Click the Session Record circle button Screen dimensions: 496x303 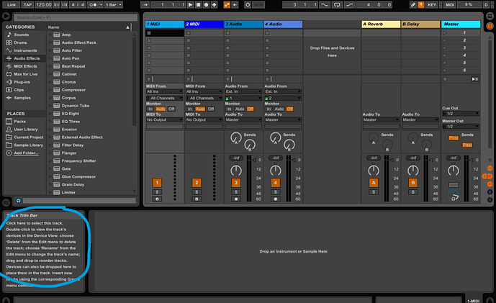coord(248,5)
